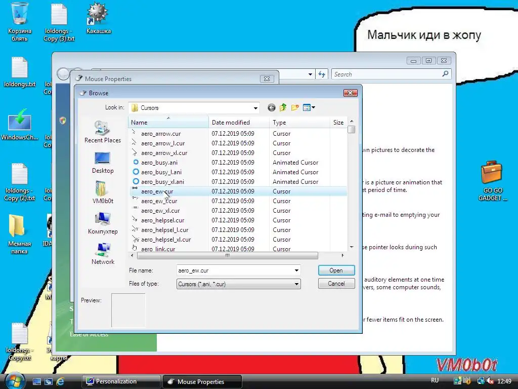Screen dimensions: 518x389
Task: Select file aero_arrow.cur
Action: (160, 134)
